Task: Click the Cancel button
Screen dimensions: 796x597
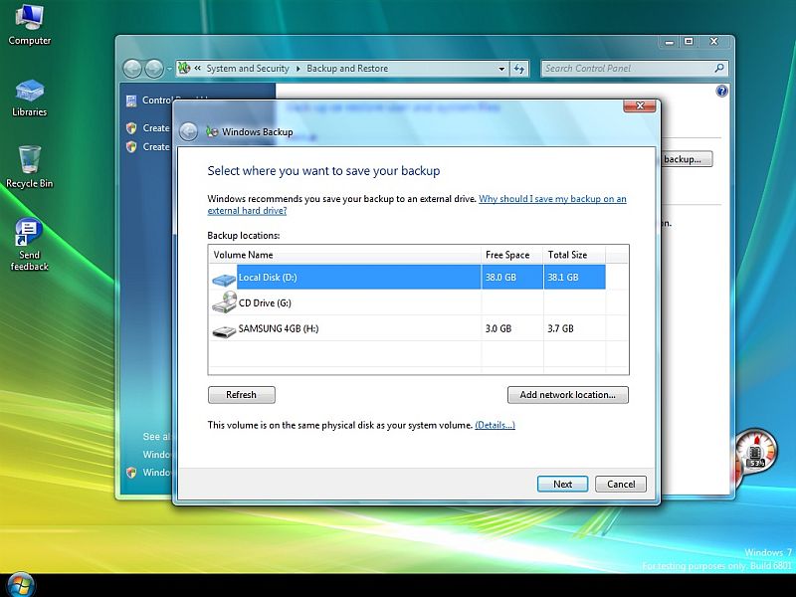Action: coord(621,484)
